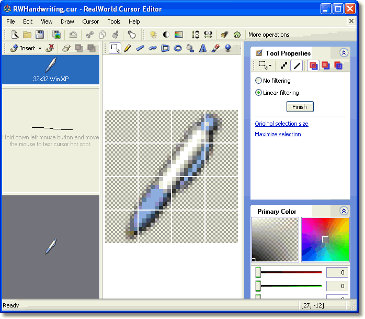Click the drop shadow effect icon

click(x=224, y=35)
